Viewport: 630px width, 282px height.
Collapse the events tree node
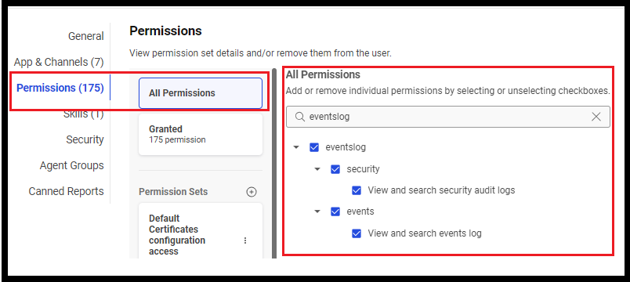[317, 211]
